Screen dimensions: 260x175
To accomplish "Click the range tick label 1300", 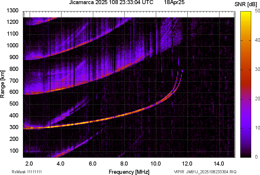I will pyautogui.click(x=12, y=11).
